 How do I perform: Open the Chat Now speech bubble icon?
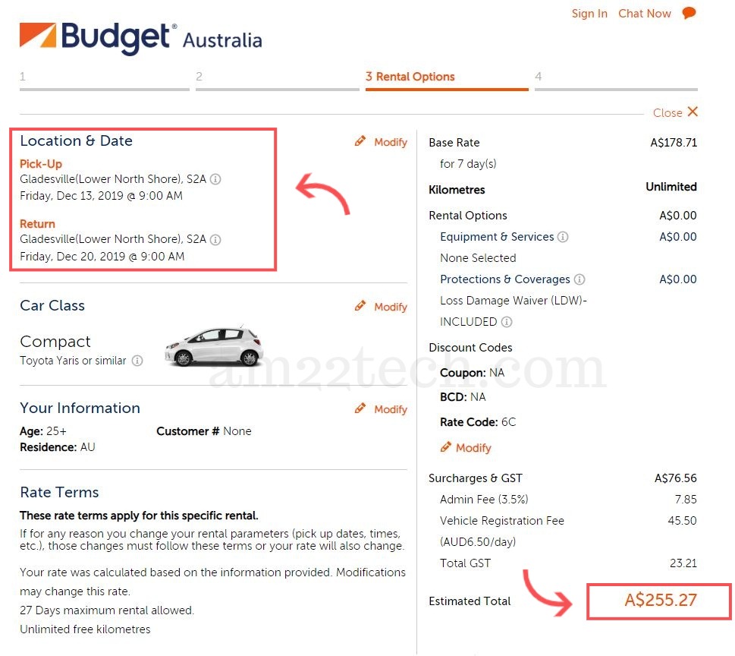tap(689, 13)
